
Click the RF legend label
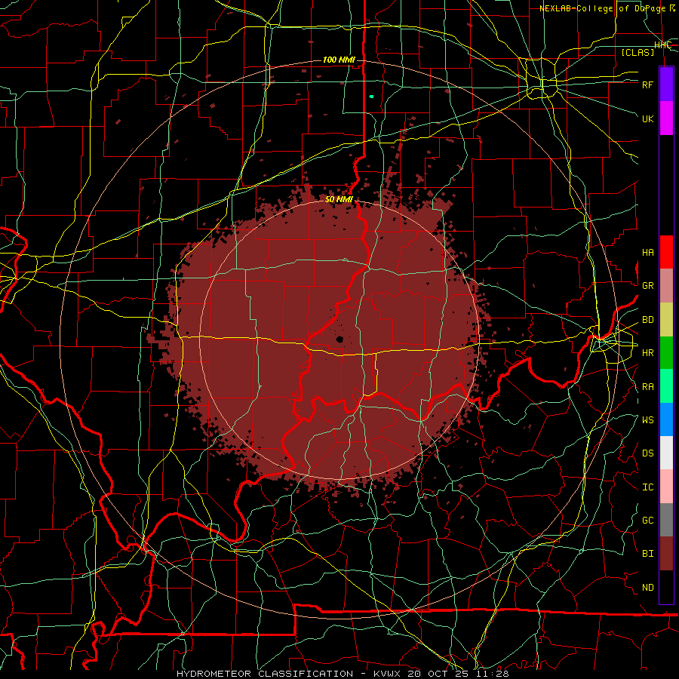coord(648,84)
